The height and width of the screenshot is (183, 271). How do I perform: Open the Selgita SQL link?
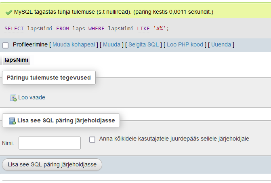pyautogui.click(x=143, y=44)
